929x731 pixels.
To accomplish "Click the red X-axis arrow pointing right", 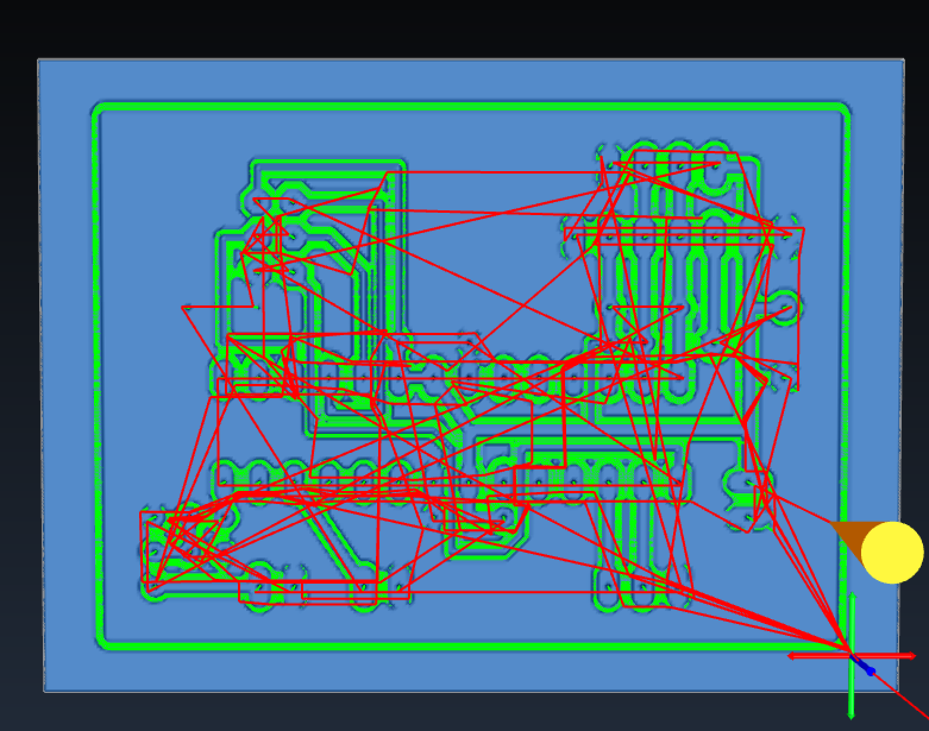I will coord(910,656).
